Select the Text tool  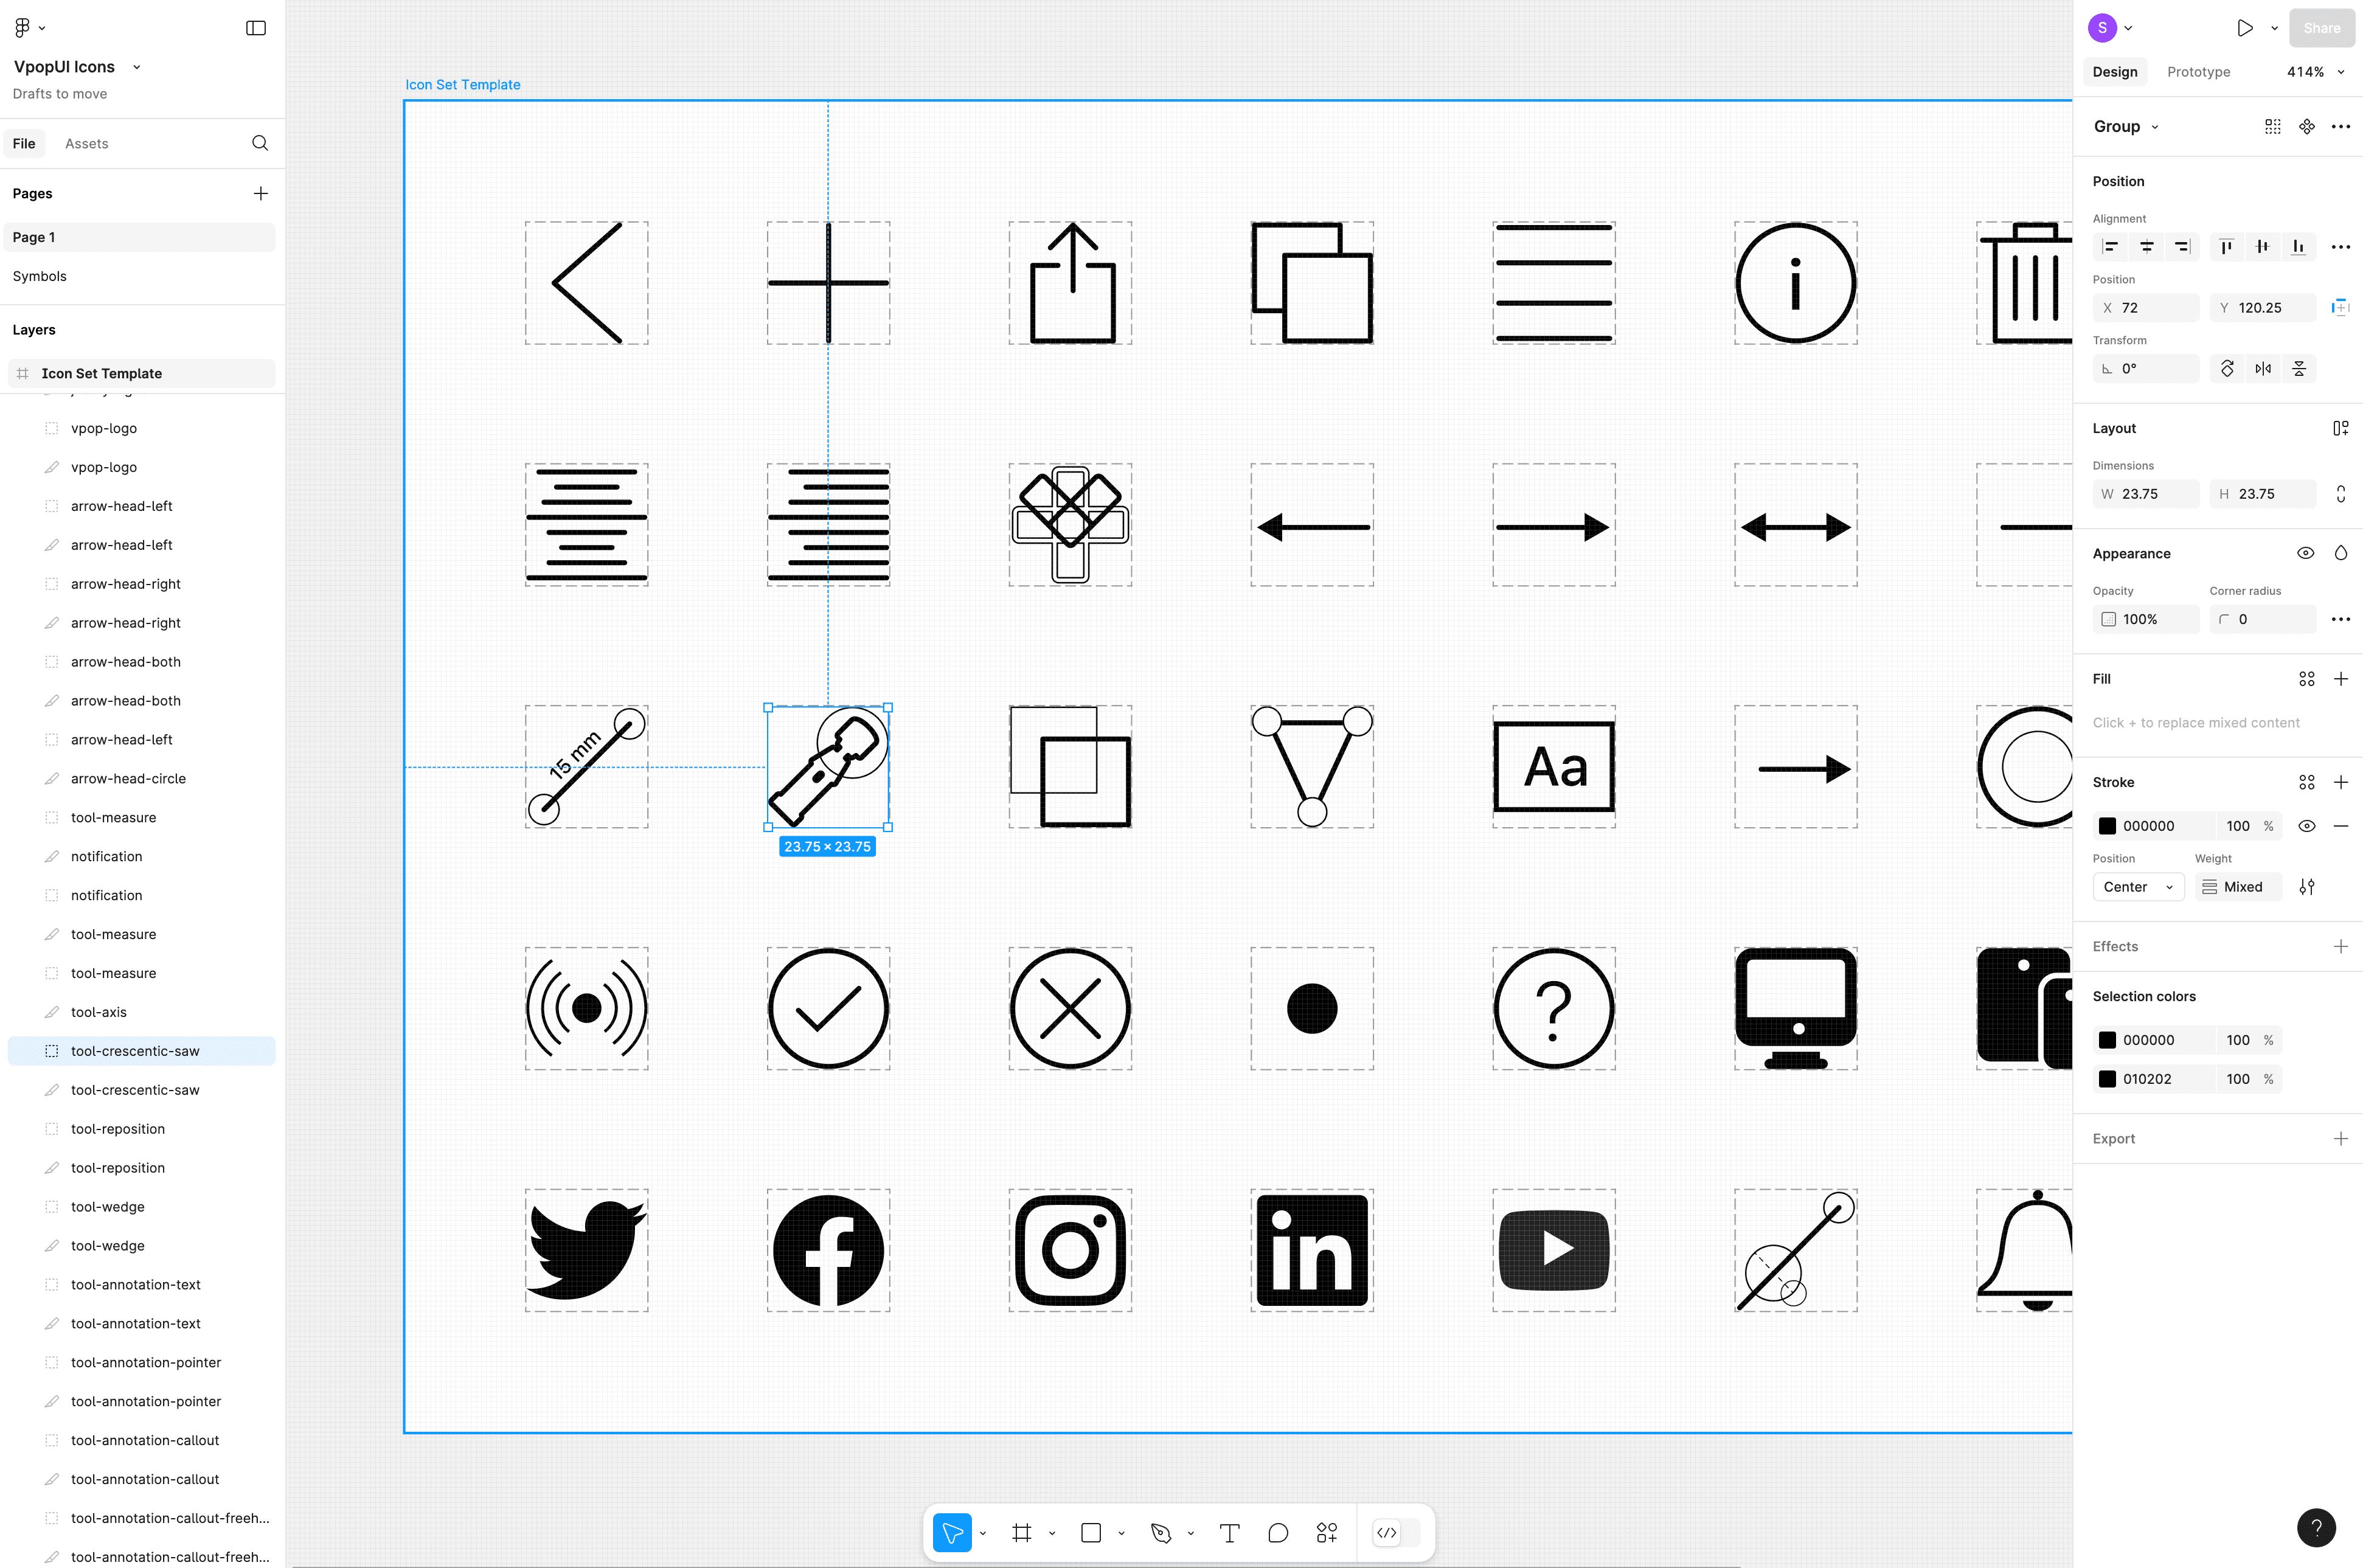[x=1229, y=1533]
